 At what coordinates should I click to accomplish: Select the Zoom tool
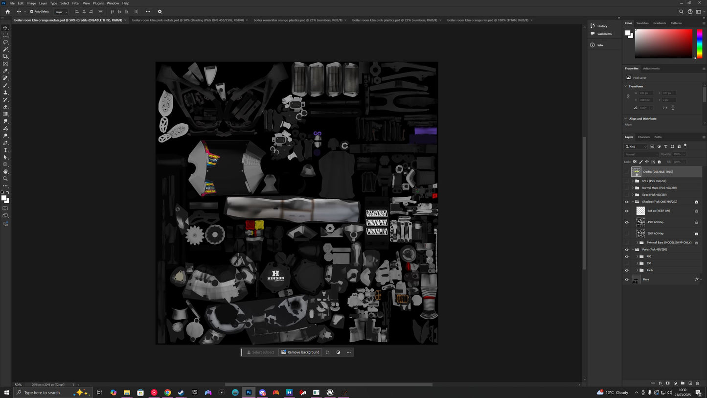point(5,179)
